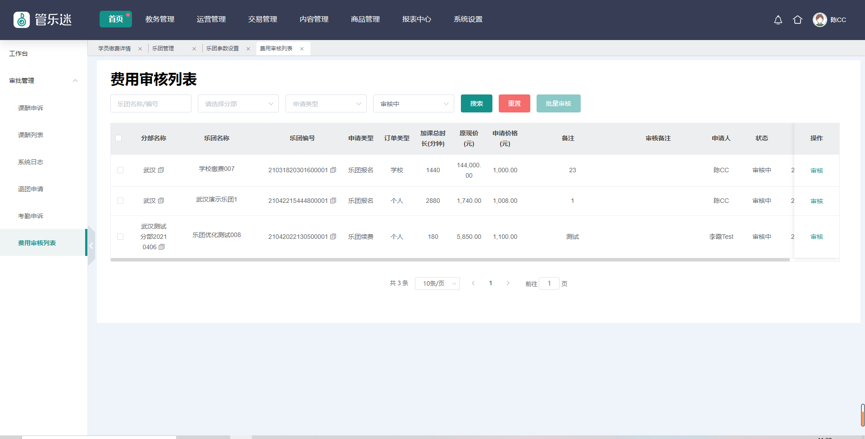Click the green 搜索 button
Image resolution: width=865 pixels, height=439 pixels.
(x=476, y=103)
